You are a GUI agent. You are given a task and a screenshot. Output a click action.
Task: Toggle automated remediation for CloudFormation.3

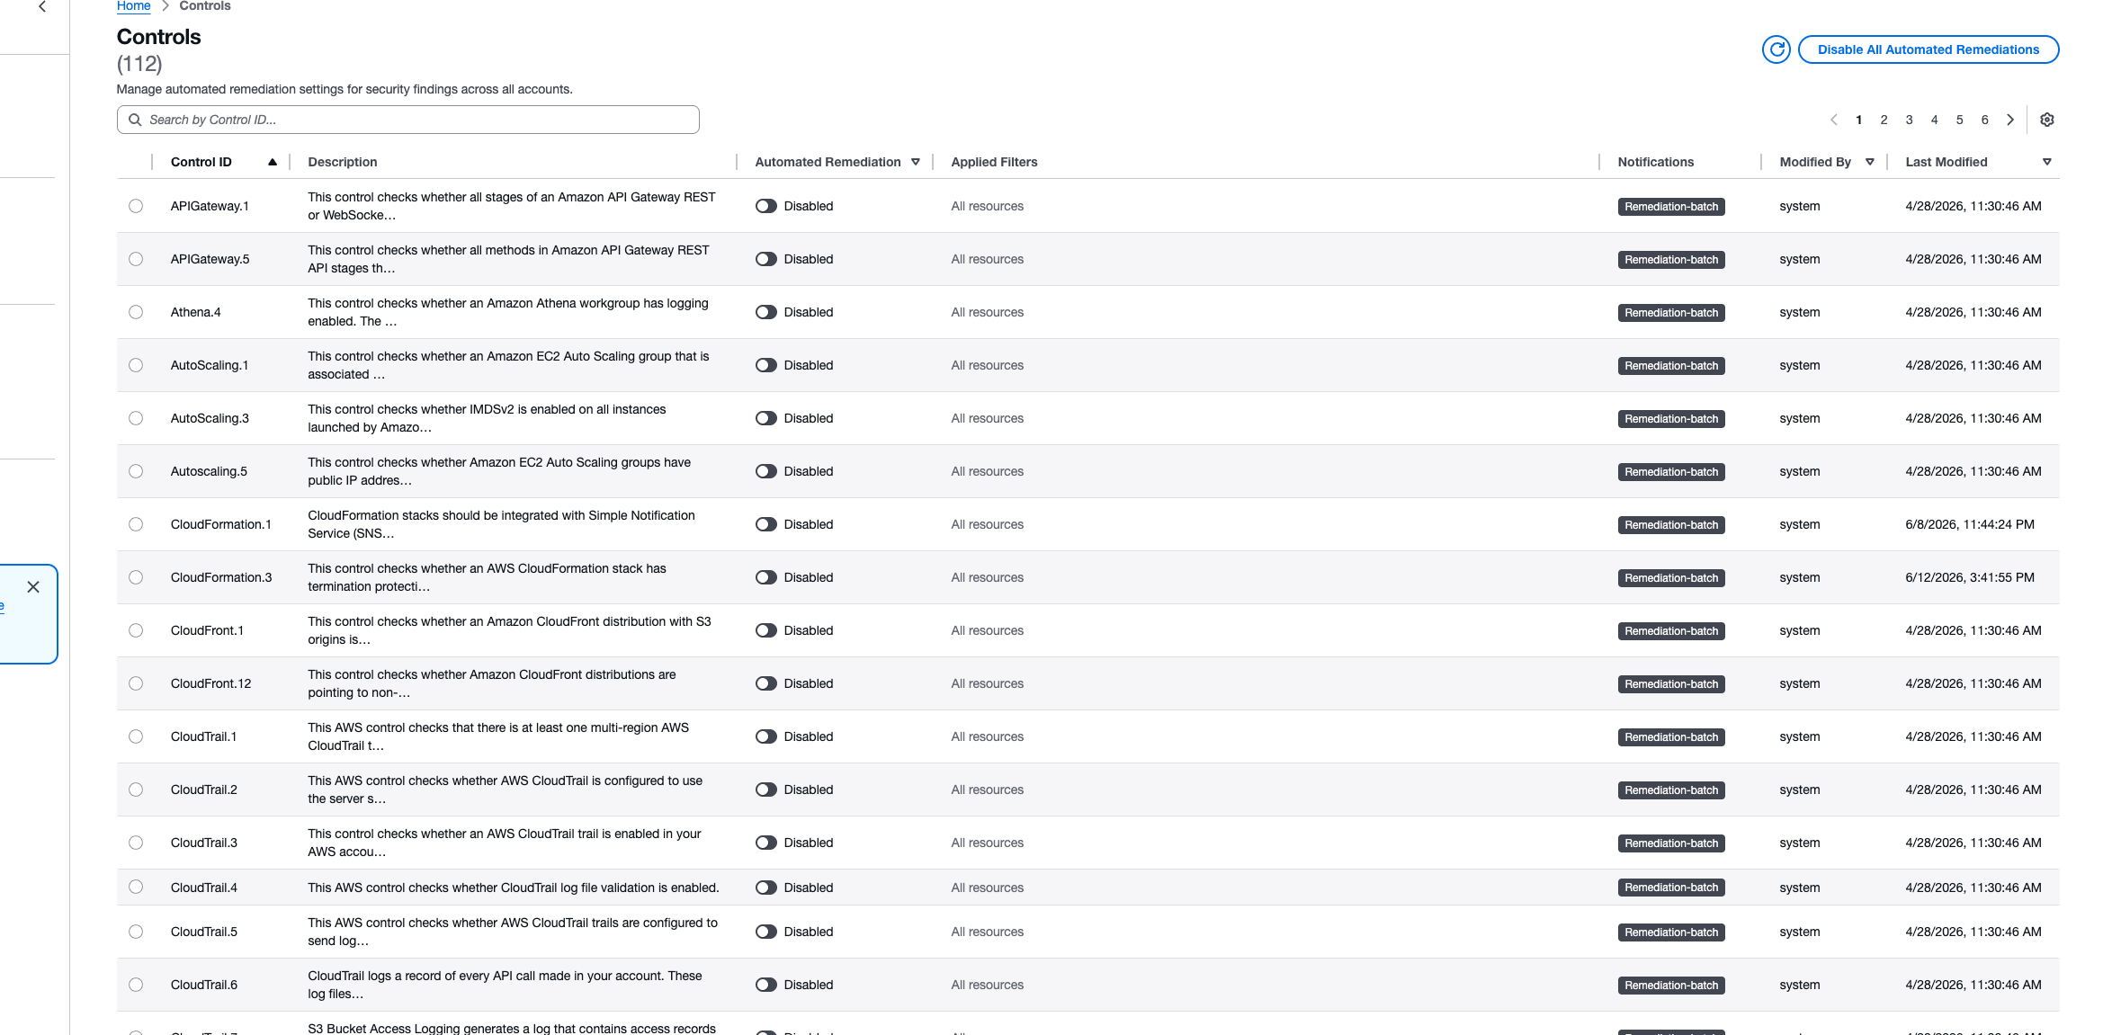coord(766,577)
